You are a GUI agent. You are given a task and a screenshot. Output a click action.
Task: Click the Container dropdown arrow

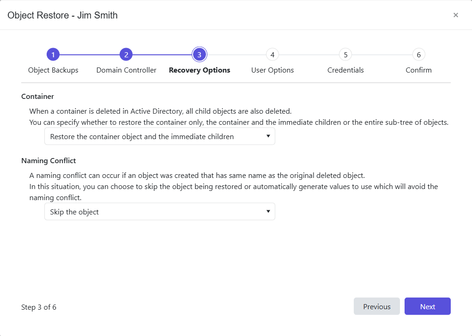[268, 136]
